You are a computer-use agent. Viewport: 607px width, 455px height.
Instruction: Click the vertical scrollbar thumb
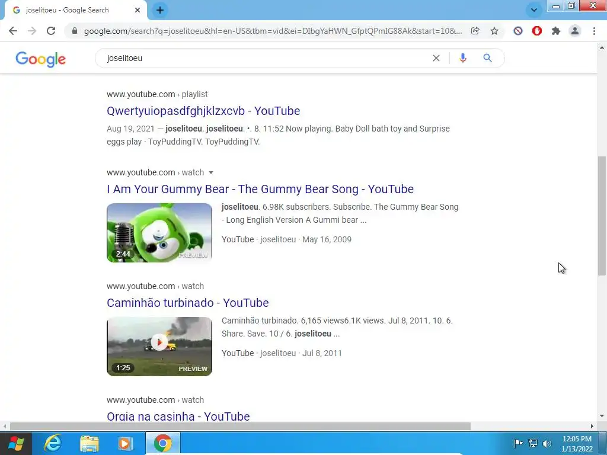point(602,216)
